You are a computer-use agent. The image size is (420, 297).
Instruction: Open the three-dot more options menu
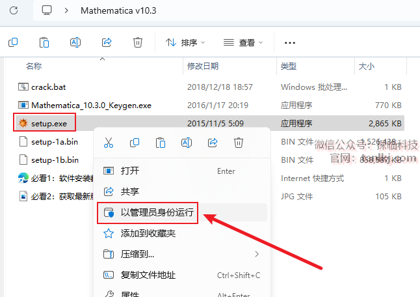(290, 42)
